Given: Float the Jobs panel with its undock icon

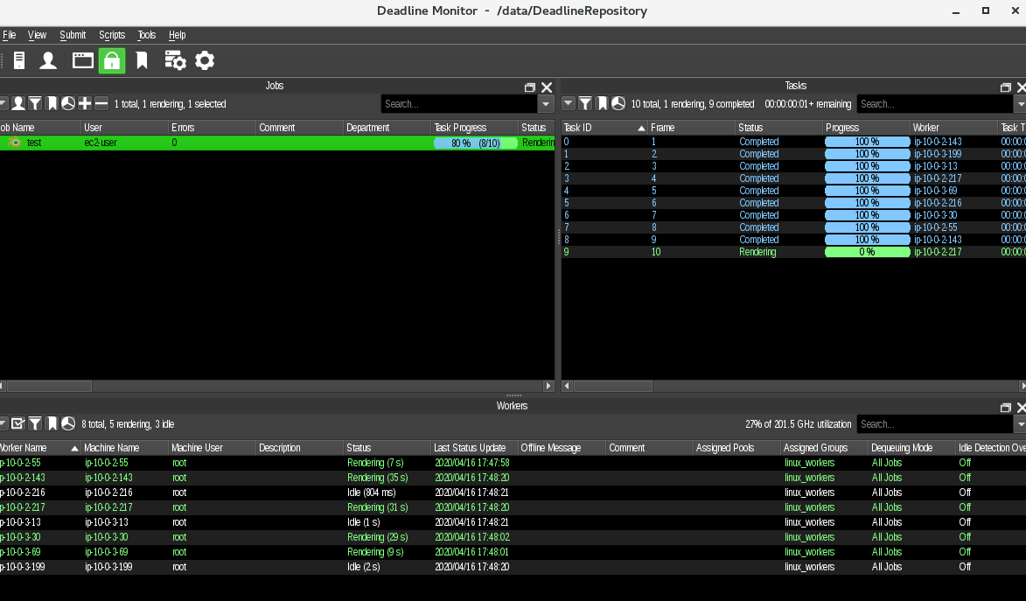Looking at the screenshot, I should 530,87.
